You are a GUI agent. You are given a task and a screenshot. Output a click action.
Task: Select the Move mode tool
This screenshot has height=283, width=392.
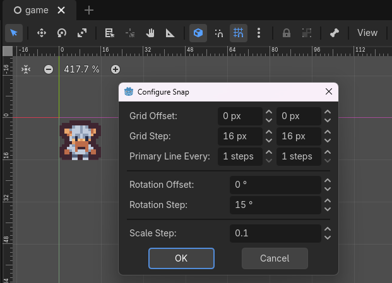(x=42, y=33)
